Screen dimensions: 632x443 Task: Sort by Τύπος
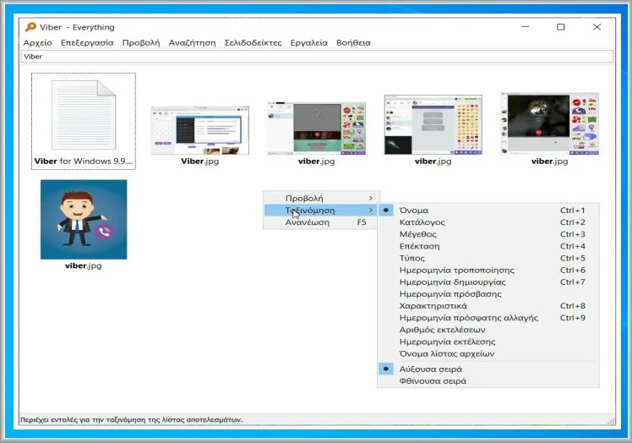click(x=488, y=258)
